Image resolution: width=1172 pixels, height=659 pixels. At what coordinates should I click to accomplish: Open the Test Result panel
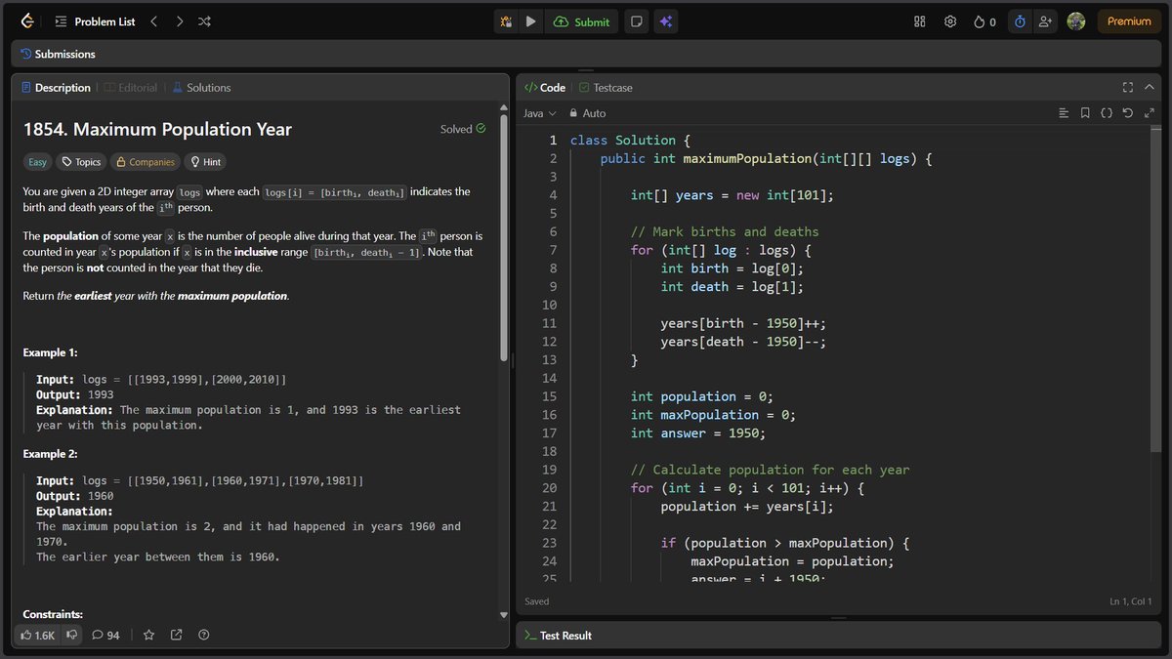pyautogui.click(x=558, y=636)
